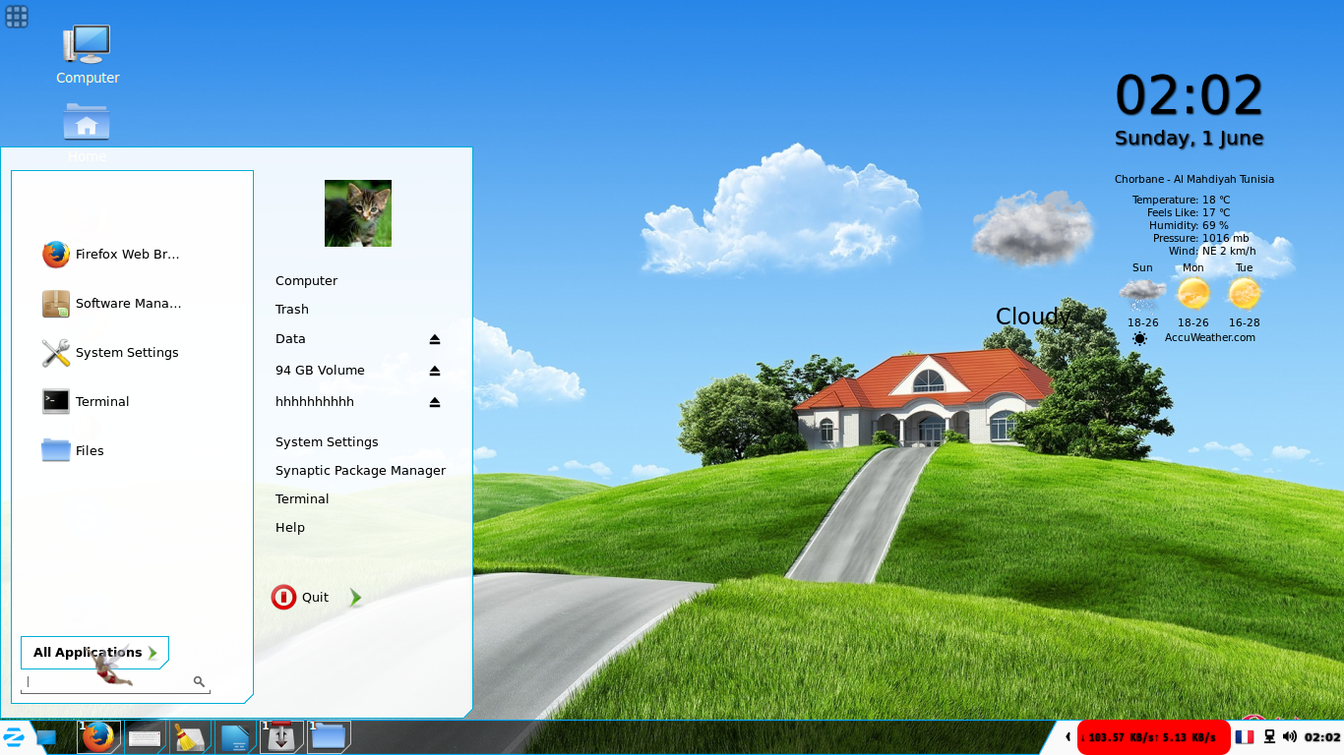The height and width of the screenshot is (755, 1344).
Task: Click the desktop clock widget 02:02
Action: coord(1189,95)
